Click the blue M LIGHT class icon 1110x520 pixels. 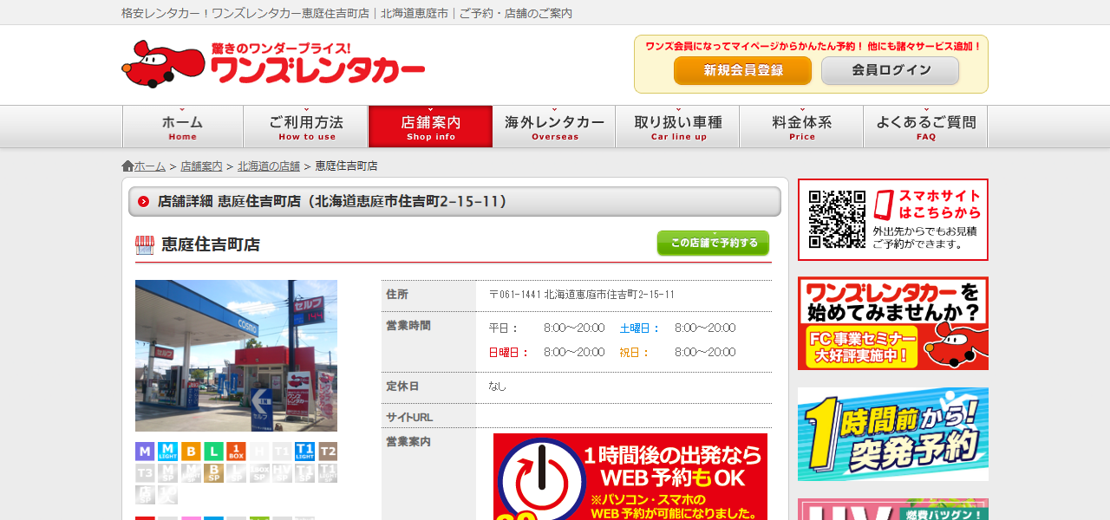click(x=167, y=452)
